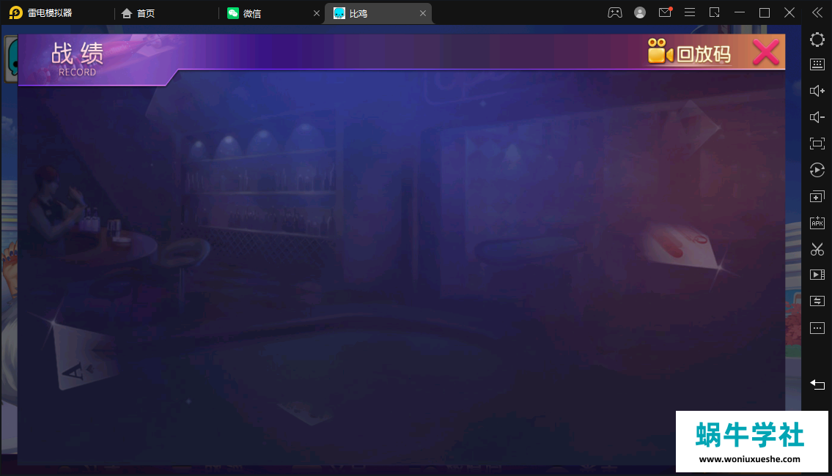Viewport: 832px width, 476px height.
Task: Collapse the toolbar with the double chevron
Action: click(817, 12)
